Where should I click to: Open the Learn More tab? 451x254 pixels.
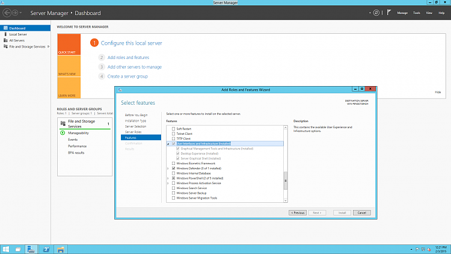pyautogui.click(x=69, y=87)
